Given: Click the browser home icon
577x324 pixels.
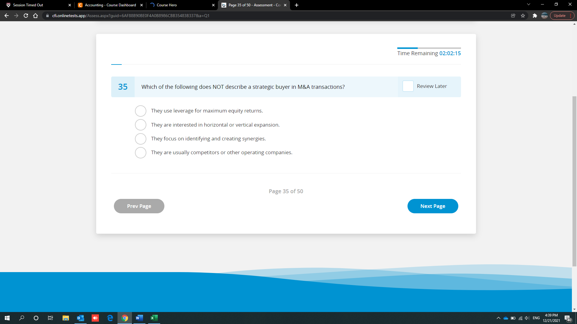Looking at the screenshot, I should point(35,16).
